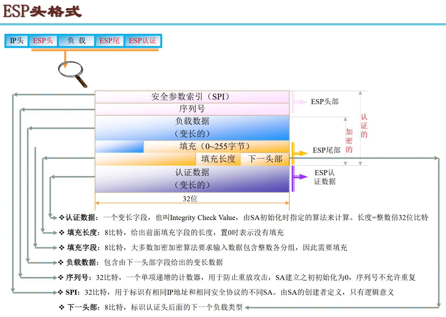Select the IP头 box in packet bar
Screen dimensions: 446x317
[17, 41]
